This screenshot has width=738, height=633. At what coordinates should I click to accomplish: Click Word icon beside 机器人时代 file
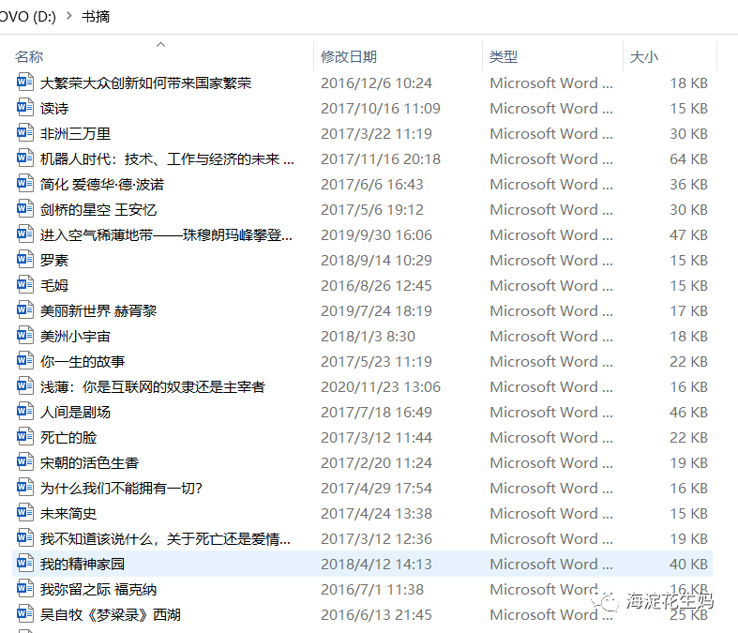pos(25,158)
